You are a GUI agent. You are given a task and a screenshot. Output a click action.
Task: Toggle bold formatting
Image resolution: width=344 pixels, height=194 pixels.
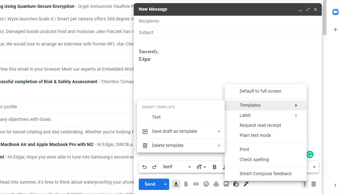pyautogui.click(x=215, y=167)
